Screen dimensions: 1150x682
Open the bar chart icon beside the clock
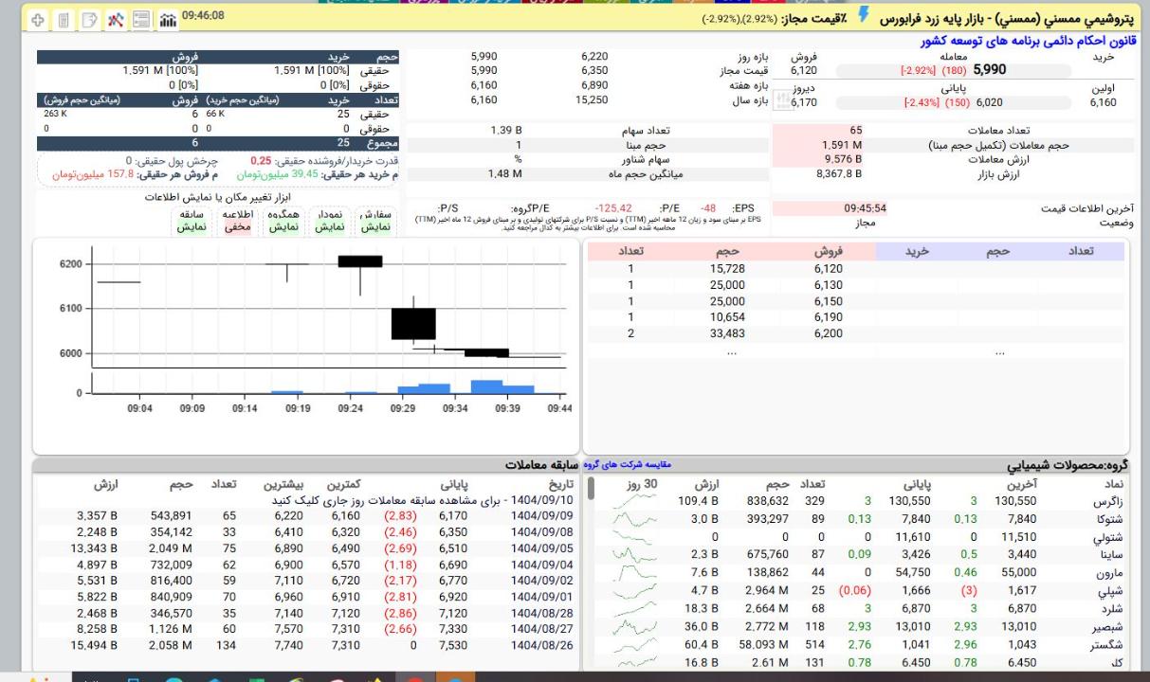[x=168, y=19]
